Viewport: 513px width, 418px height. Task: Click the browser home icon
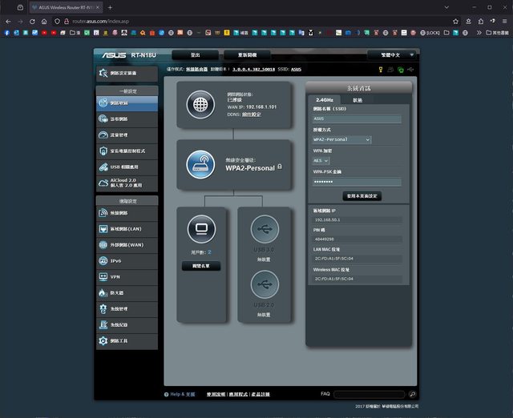[x=44, y=22]
